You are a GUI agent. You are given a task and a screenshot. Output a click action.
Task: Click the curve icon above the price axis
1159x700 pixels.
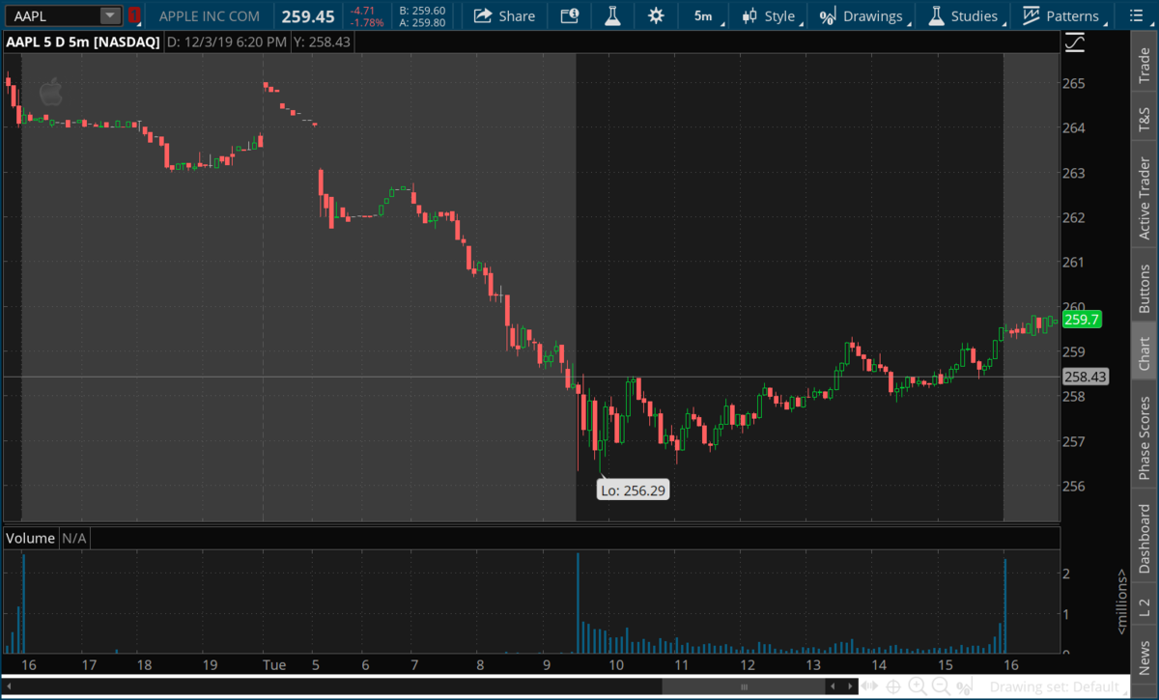tap(1074, 42)
